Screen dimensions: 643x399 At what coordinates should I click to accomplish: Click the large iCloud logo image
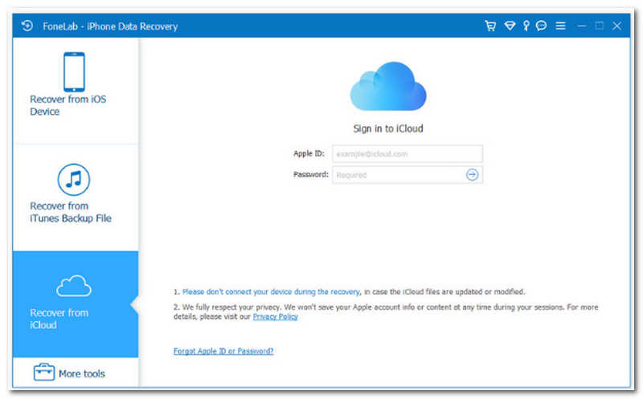(x=387, y=86)
